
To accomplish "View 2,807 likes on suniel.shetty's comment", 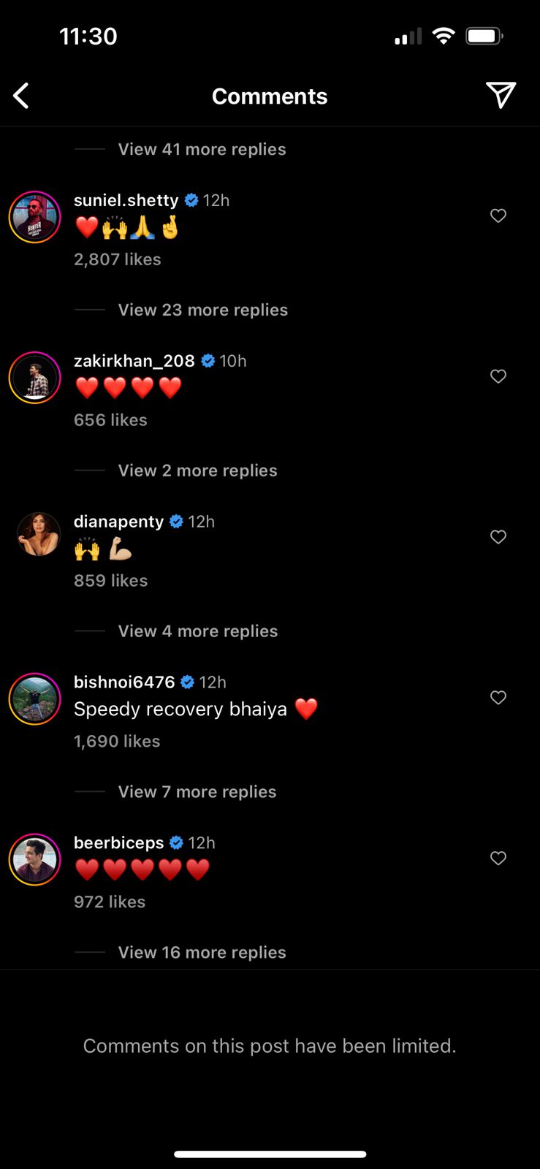I will click(117, 259).
